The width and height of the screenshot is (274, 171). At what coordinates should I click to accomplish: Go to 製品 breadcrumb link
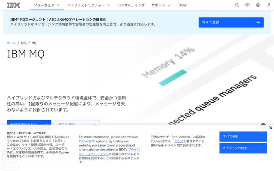pyautogui.click(x=24, y=43)
